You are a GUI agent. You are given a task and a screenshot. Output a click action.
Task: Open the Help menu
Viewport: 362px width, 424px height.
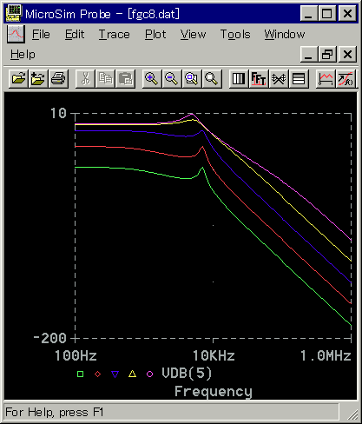[x=23, y=55]
